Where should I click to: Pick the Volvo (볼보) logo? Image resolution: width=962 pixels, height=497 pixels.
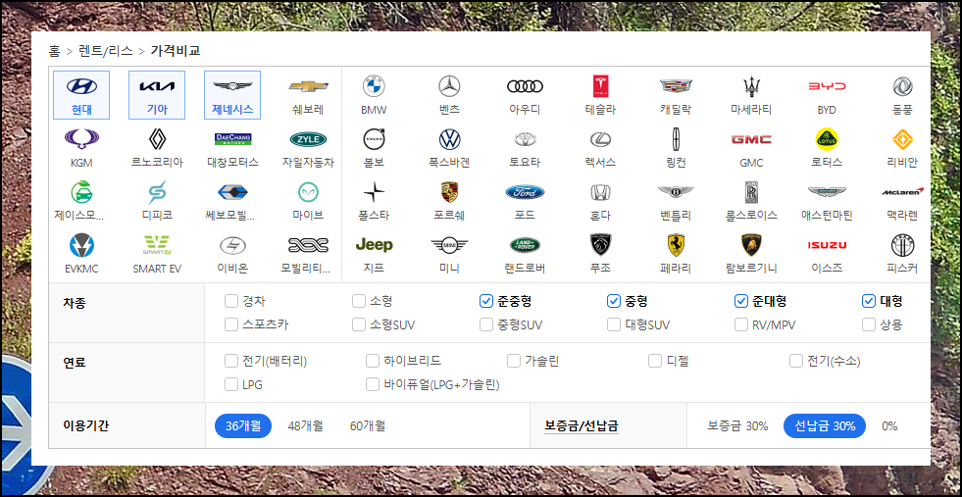374,139
